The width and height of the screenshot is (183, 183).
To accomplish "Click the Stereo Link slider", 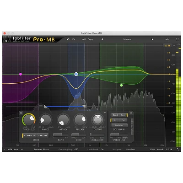I will tap(119, 135).
